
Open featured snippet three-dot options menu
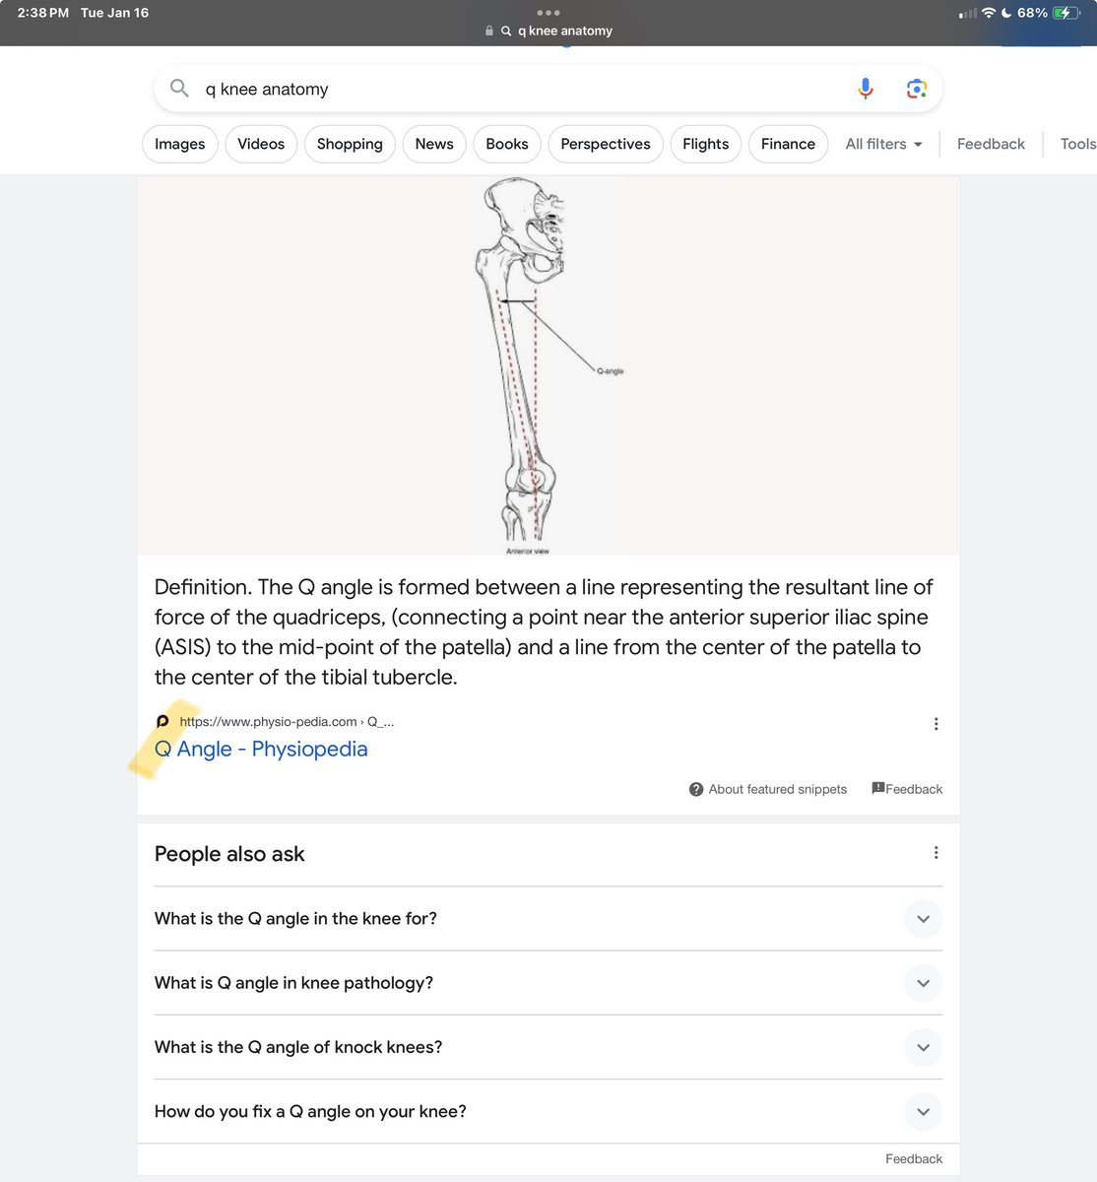tap(936, 724)
